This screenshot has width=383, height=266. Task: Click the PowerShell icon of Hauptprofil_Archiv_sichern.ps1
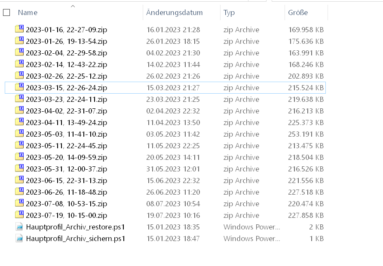pyautogui.click(x=19, y=238)
